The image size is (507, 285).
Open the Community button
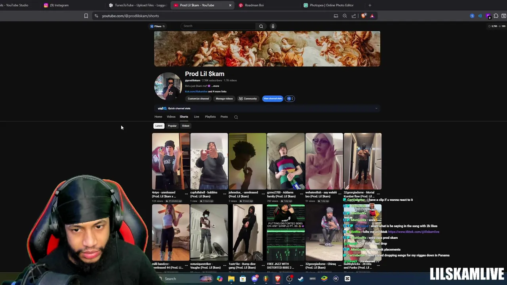248,99
